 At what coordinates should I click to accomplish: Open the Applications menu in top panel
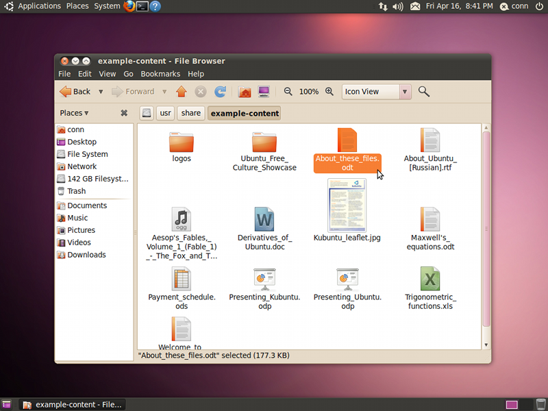[39, 6]
